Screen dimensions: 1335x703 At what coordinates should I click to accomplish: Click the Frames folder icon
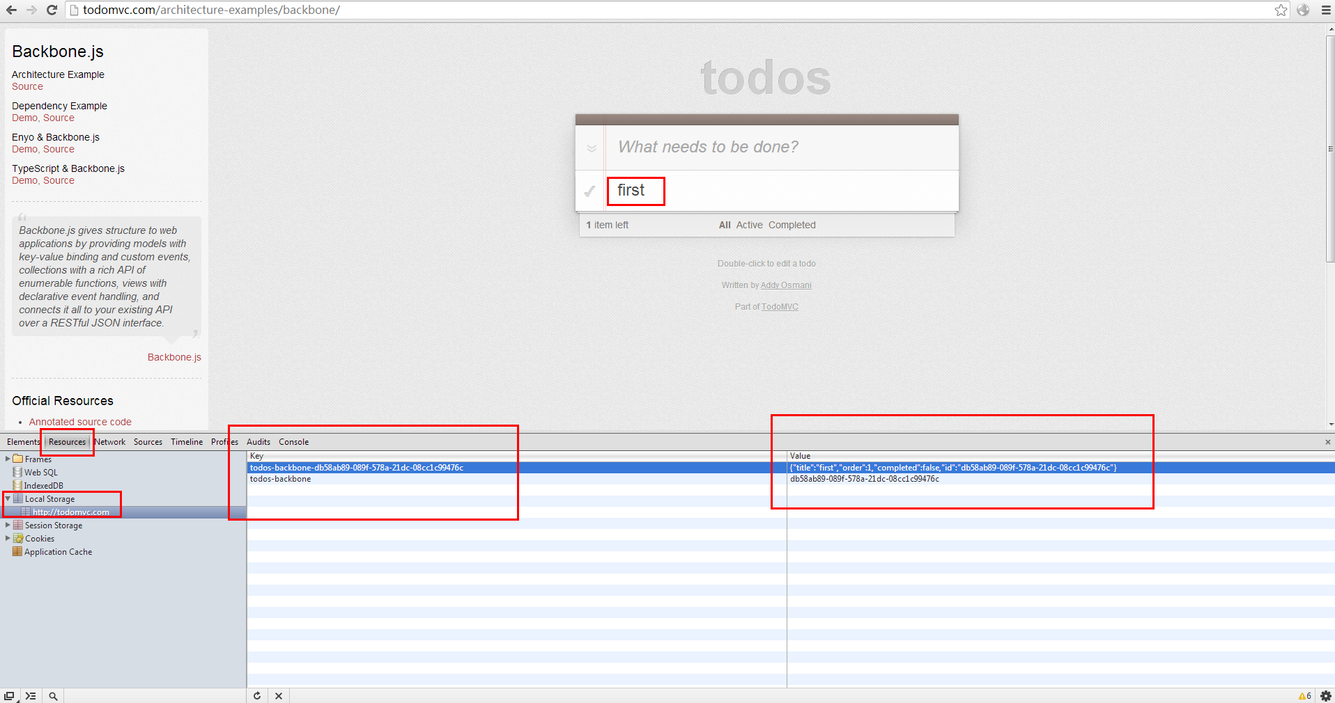click(x=18, y=459)
